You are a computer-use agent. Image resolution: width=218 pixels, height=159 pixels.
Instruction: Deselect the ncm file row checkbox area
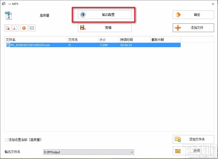8,45
